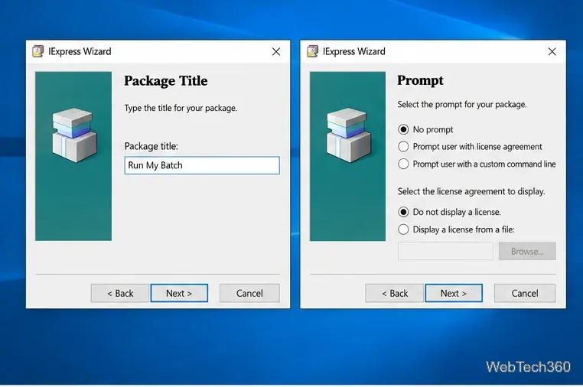This screenshot has height=387, width=583.
Task: Choose Prompt user with license agreement
Action: point(403,147)
